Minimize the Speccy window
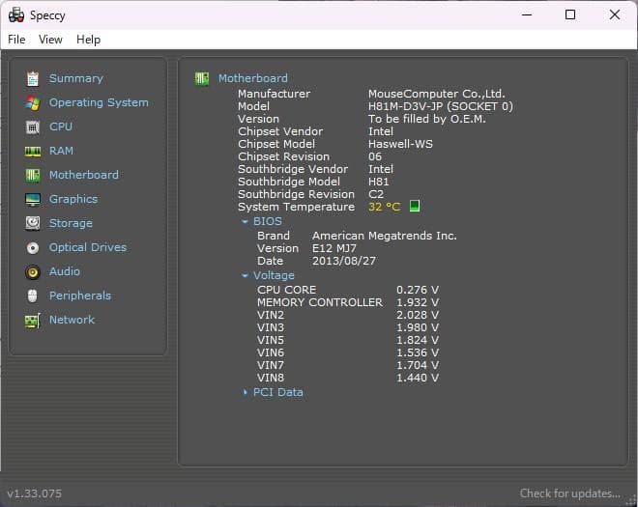The height and width of the screenshot is (507, 638). coord(527,14)
